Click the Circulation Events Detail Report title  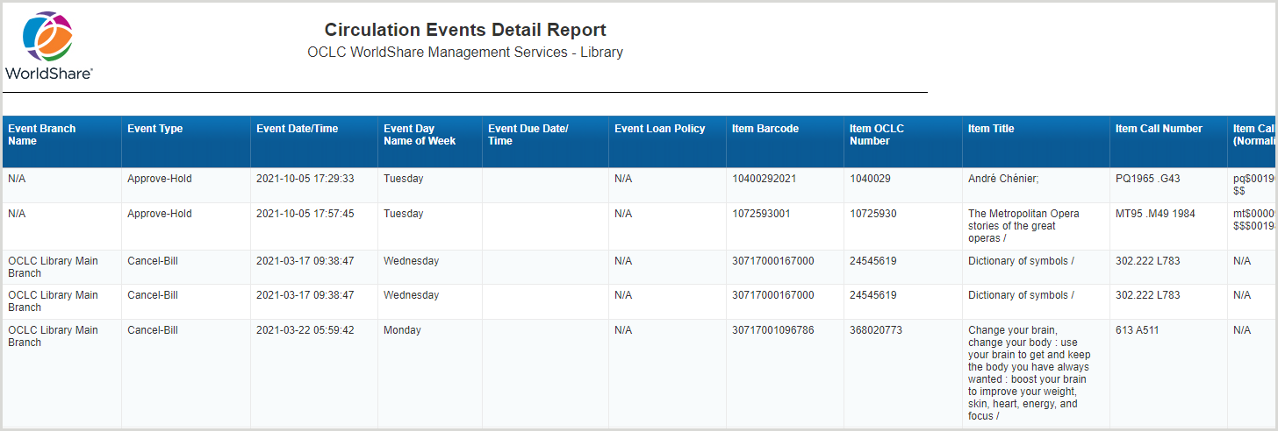pyautogui.click(x=465, y=31)
